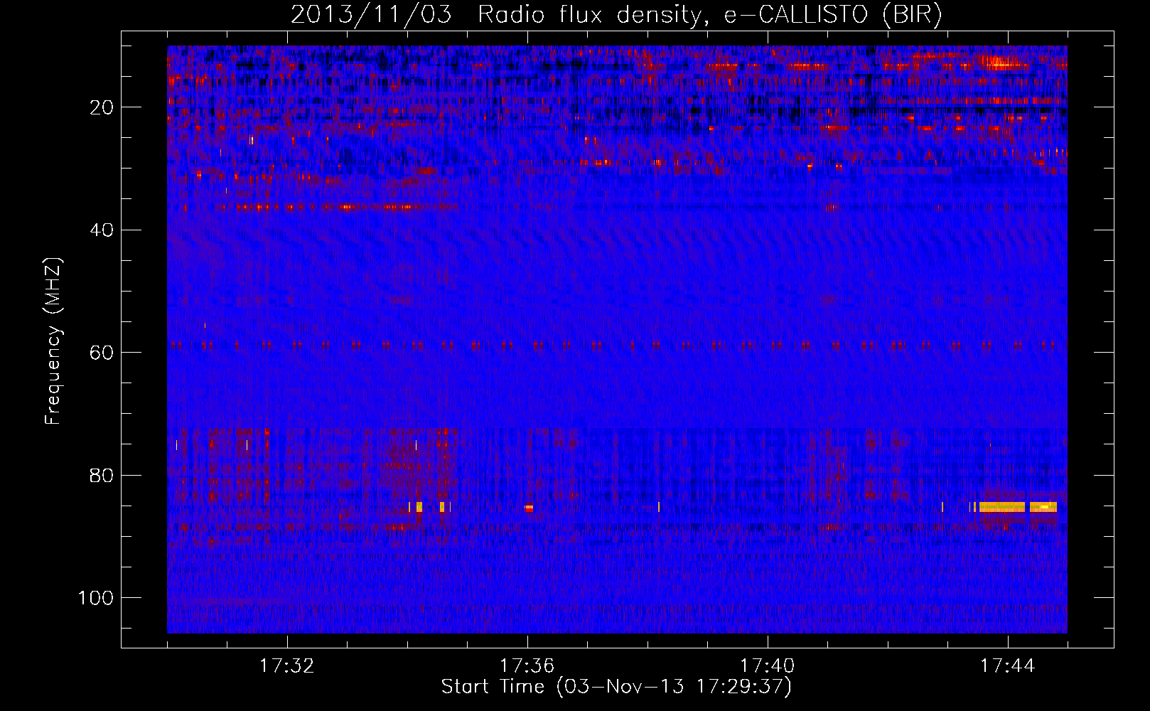Click the red-white spot at 17:36
The image size is (1150, 711).
pyautogui.click(x=529, y=508)
